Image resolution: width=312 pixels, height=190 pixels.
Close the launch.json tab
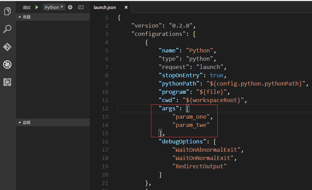pyautogui.click(x=126, y=7)
